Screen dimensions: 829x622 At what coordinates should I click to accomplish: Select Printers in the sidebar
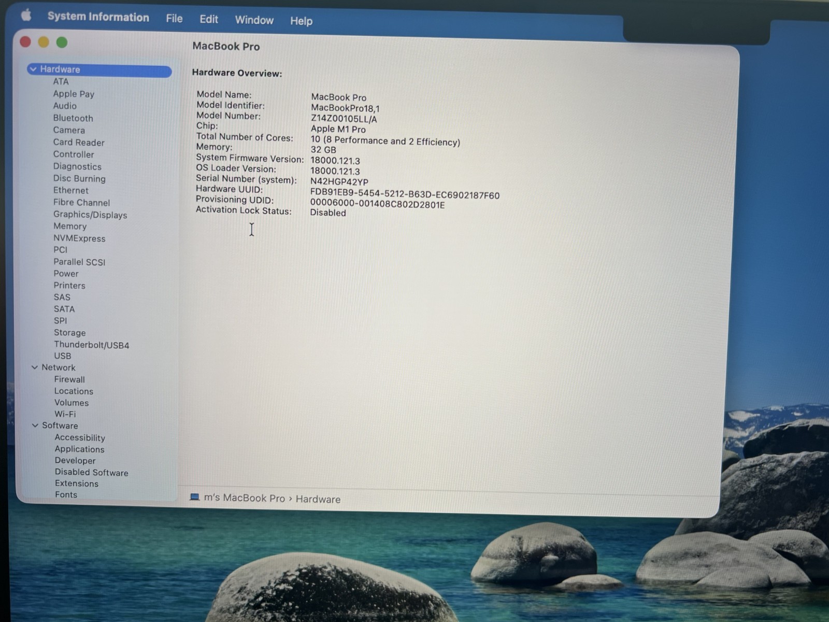69,286
